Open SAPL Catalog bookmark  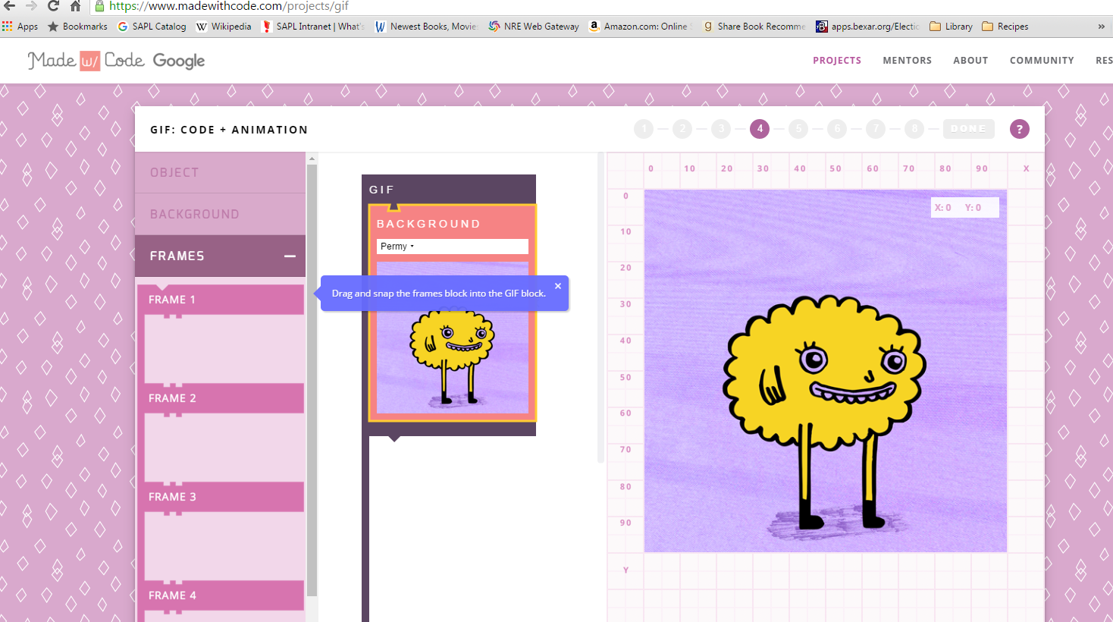point(152,27)
